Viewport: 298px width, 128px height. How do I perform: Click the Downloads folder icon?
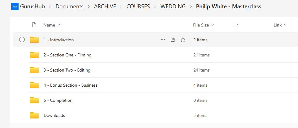pos(34,115)
